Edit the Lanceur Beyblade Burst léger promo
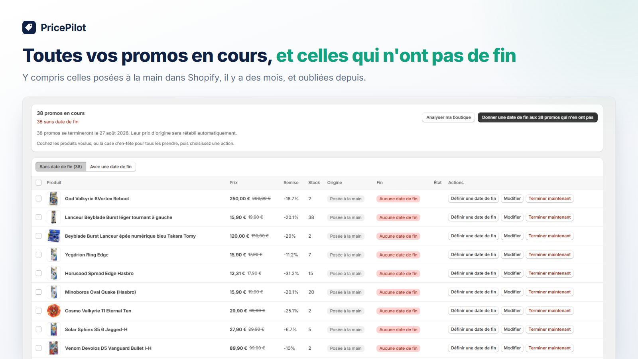Image resolution: width=638 pixels, height=359 pixels. coord(512,217)
